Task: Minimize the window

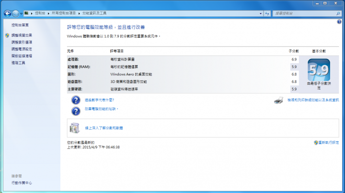Action: coord(317,3)
